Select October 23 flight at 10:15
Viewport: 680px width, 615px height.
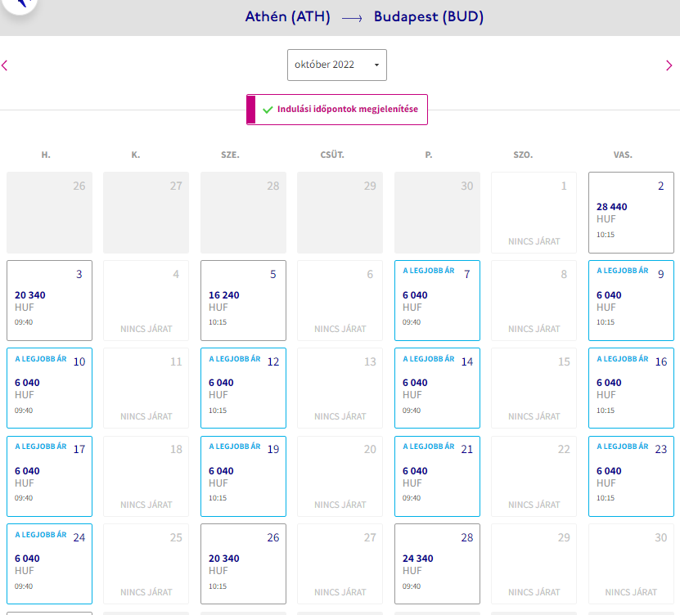(x=631, y=476)
